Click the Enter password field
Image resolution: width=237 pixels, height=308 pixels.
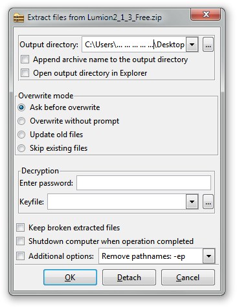pos(144,183)
